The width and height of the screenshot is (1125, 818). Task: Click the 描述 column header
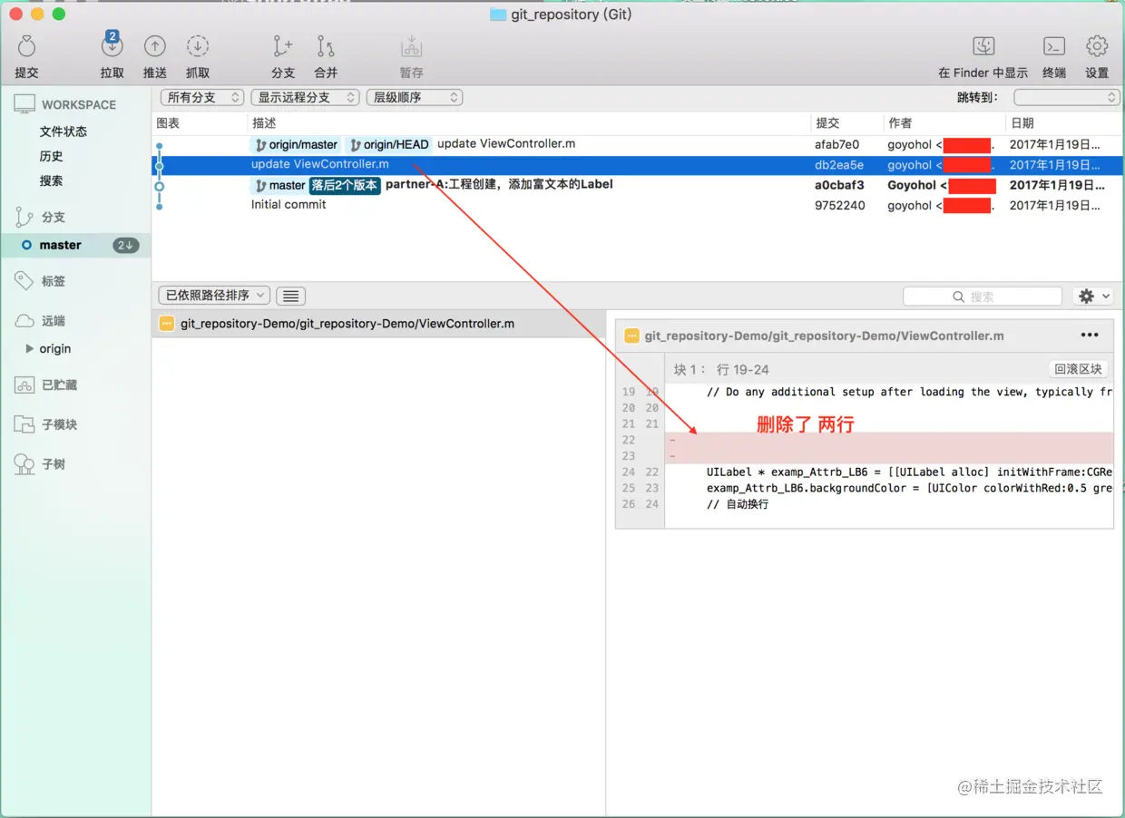point(264,123)
